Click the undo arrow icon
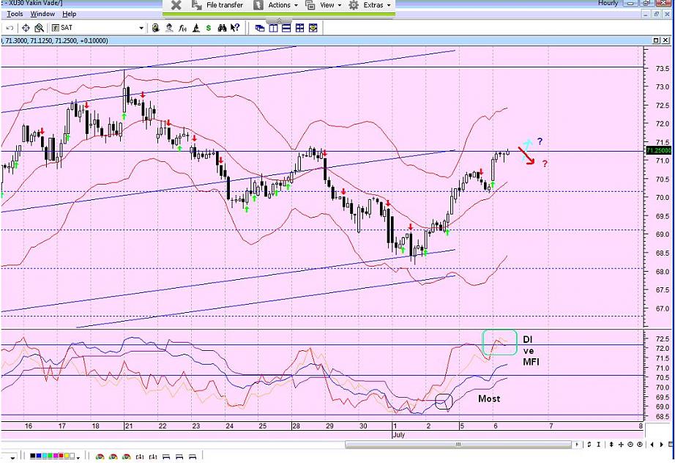The height and width of the screenshot is (463, 675). [x=10, y=28]
